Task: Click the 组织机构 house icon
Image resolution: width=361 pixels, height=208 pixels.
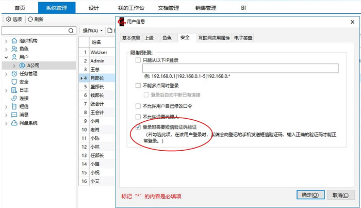Action: 13,41
